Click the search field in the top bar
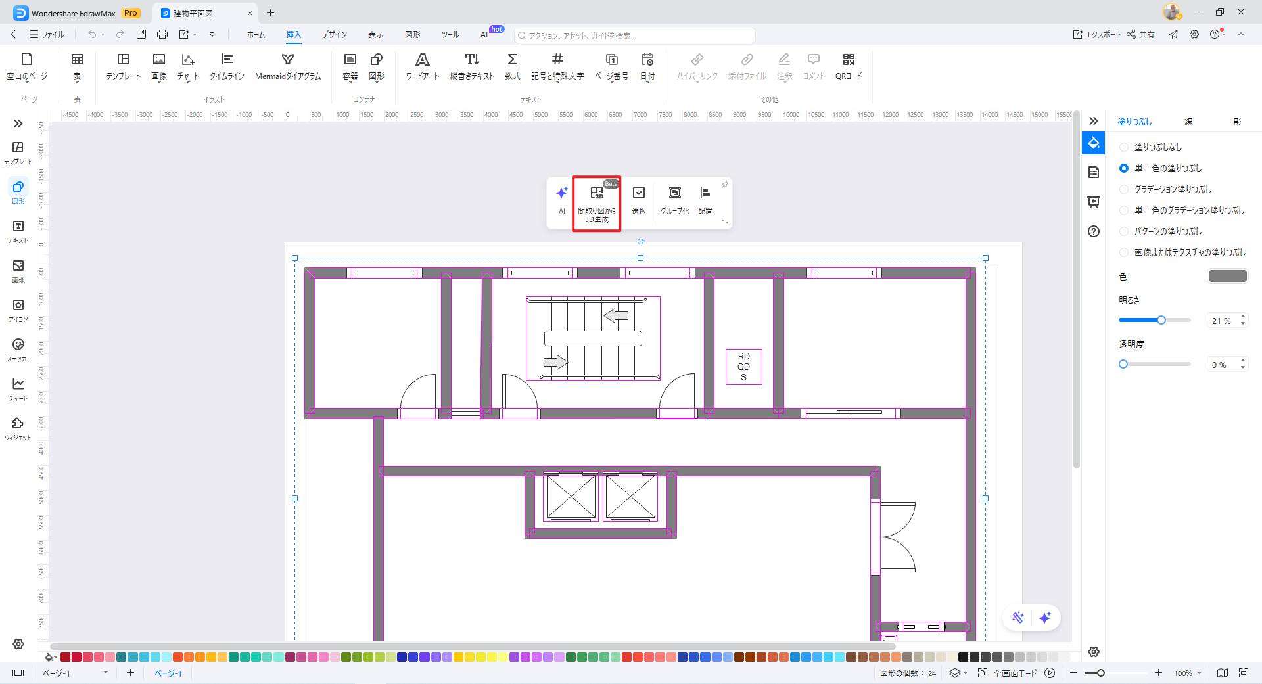Image resolution: width=1262 pixels, height=684 pixels. click(634, 35)
